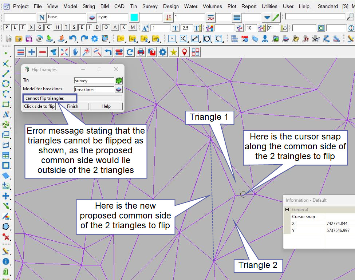Click the Help button in Flip Triangles
This screenshot has width=355, height=280.
[106, 106]
